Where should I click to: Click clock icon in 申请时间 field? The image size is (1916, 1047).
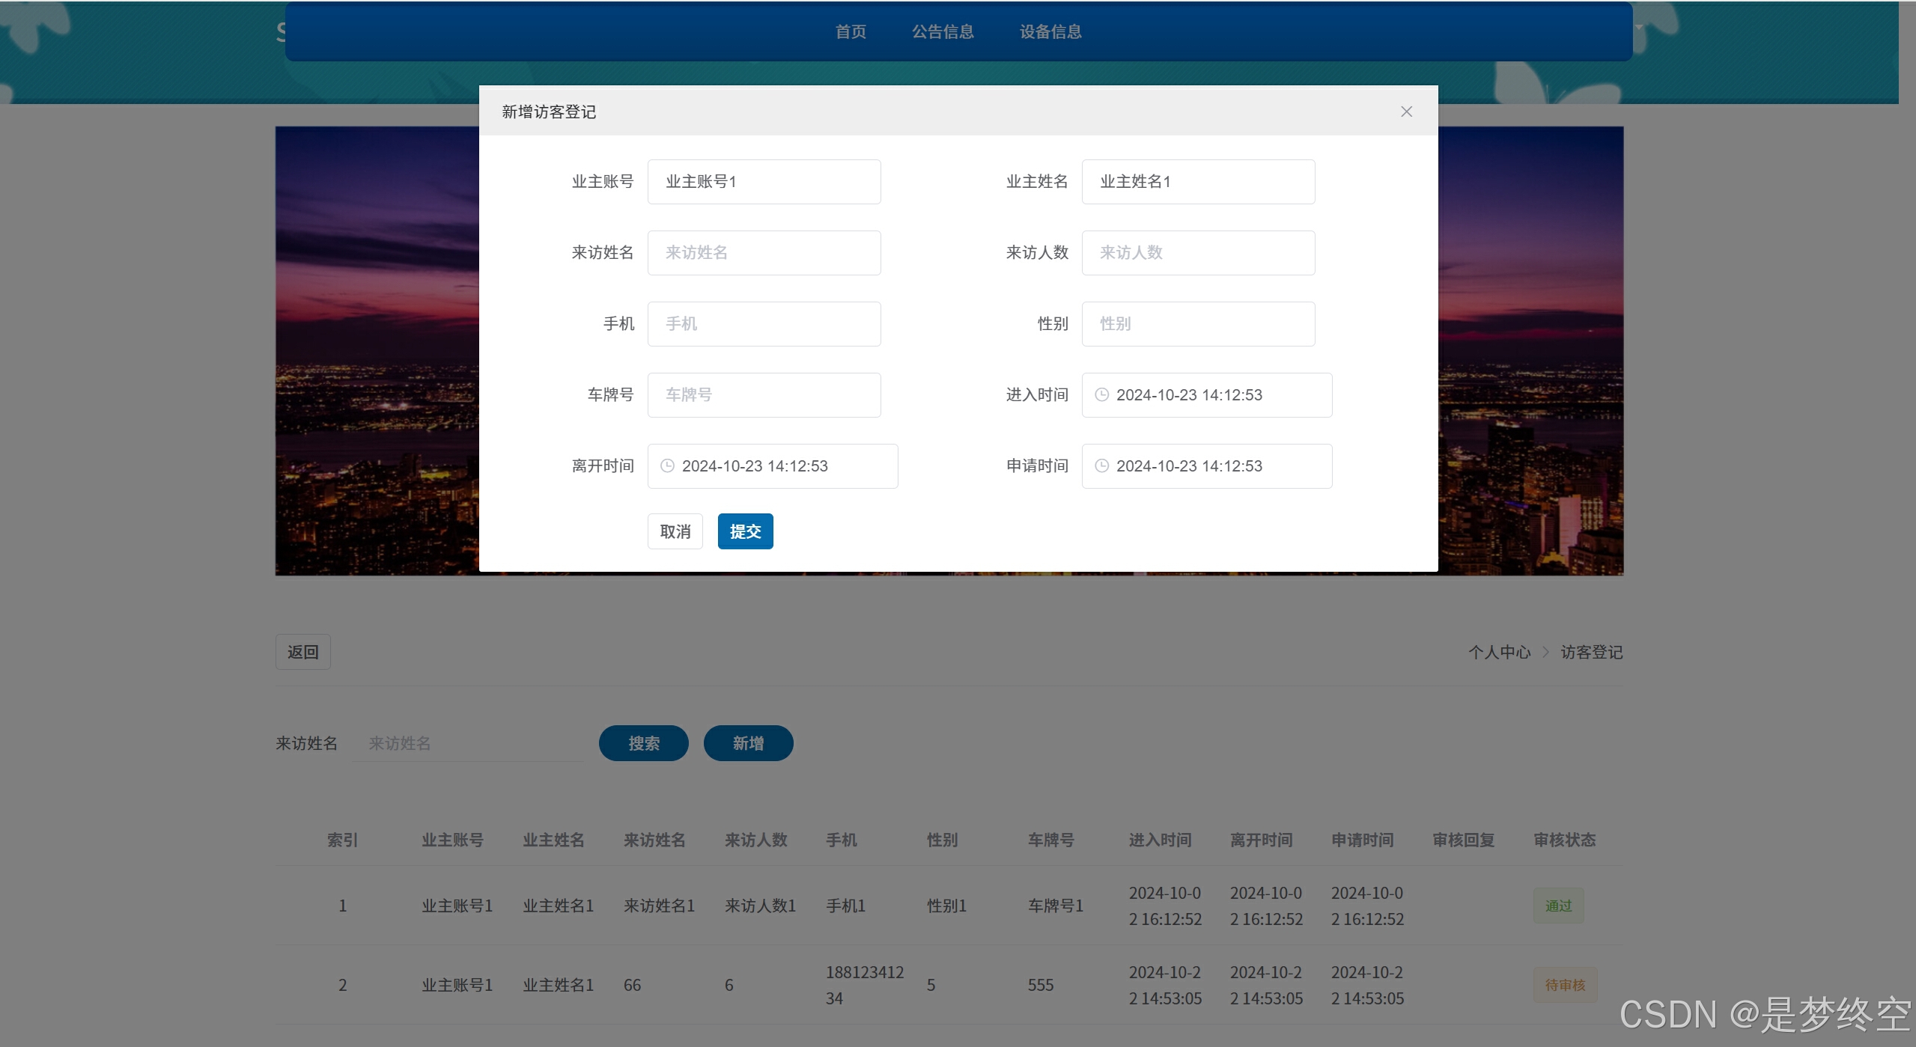click(x=1101, y=465)
